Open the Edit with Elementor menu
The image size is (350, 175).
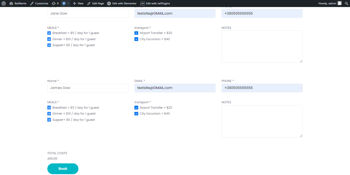[x=122, y=3]
